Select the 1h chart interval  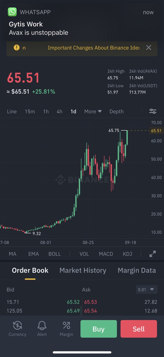[46, 111]
